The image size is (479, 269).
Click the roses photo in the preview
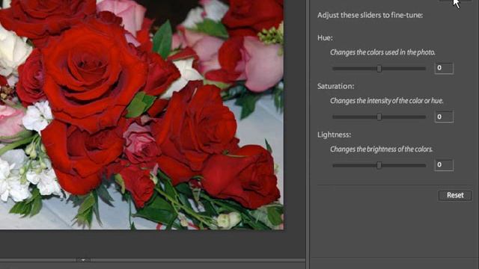point(141,114)
